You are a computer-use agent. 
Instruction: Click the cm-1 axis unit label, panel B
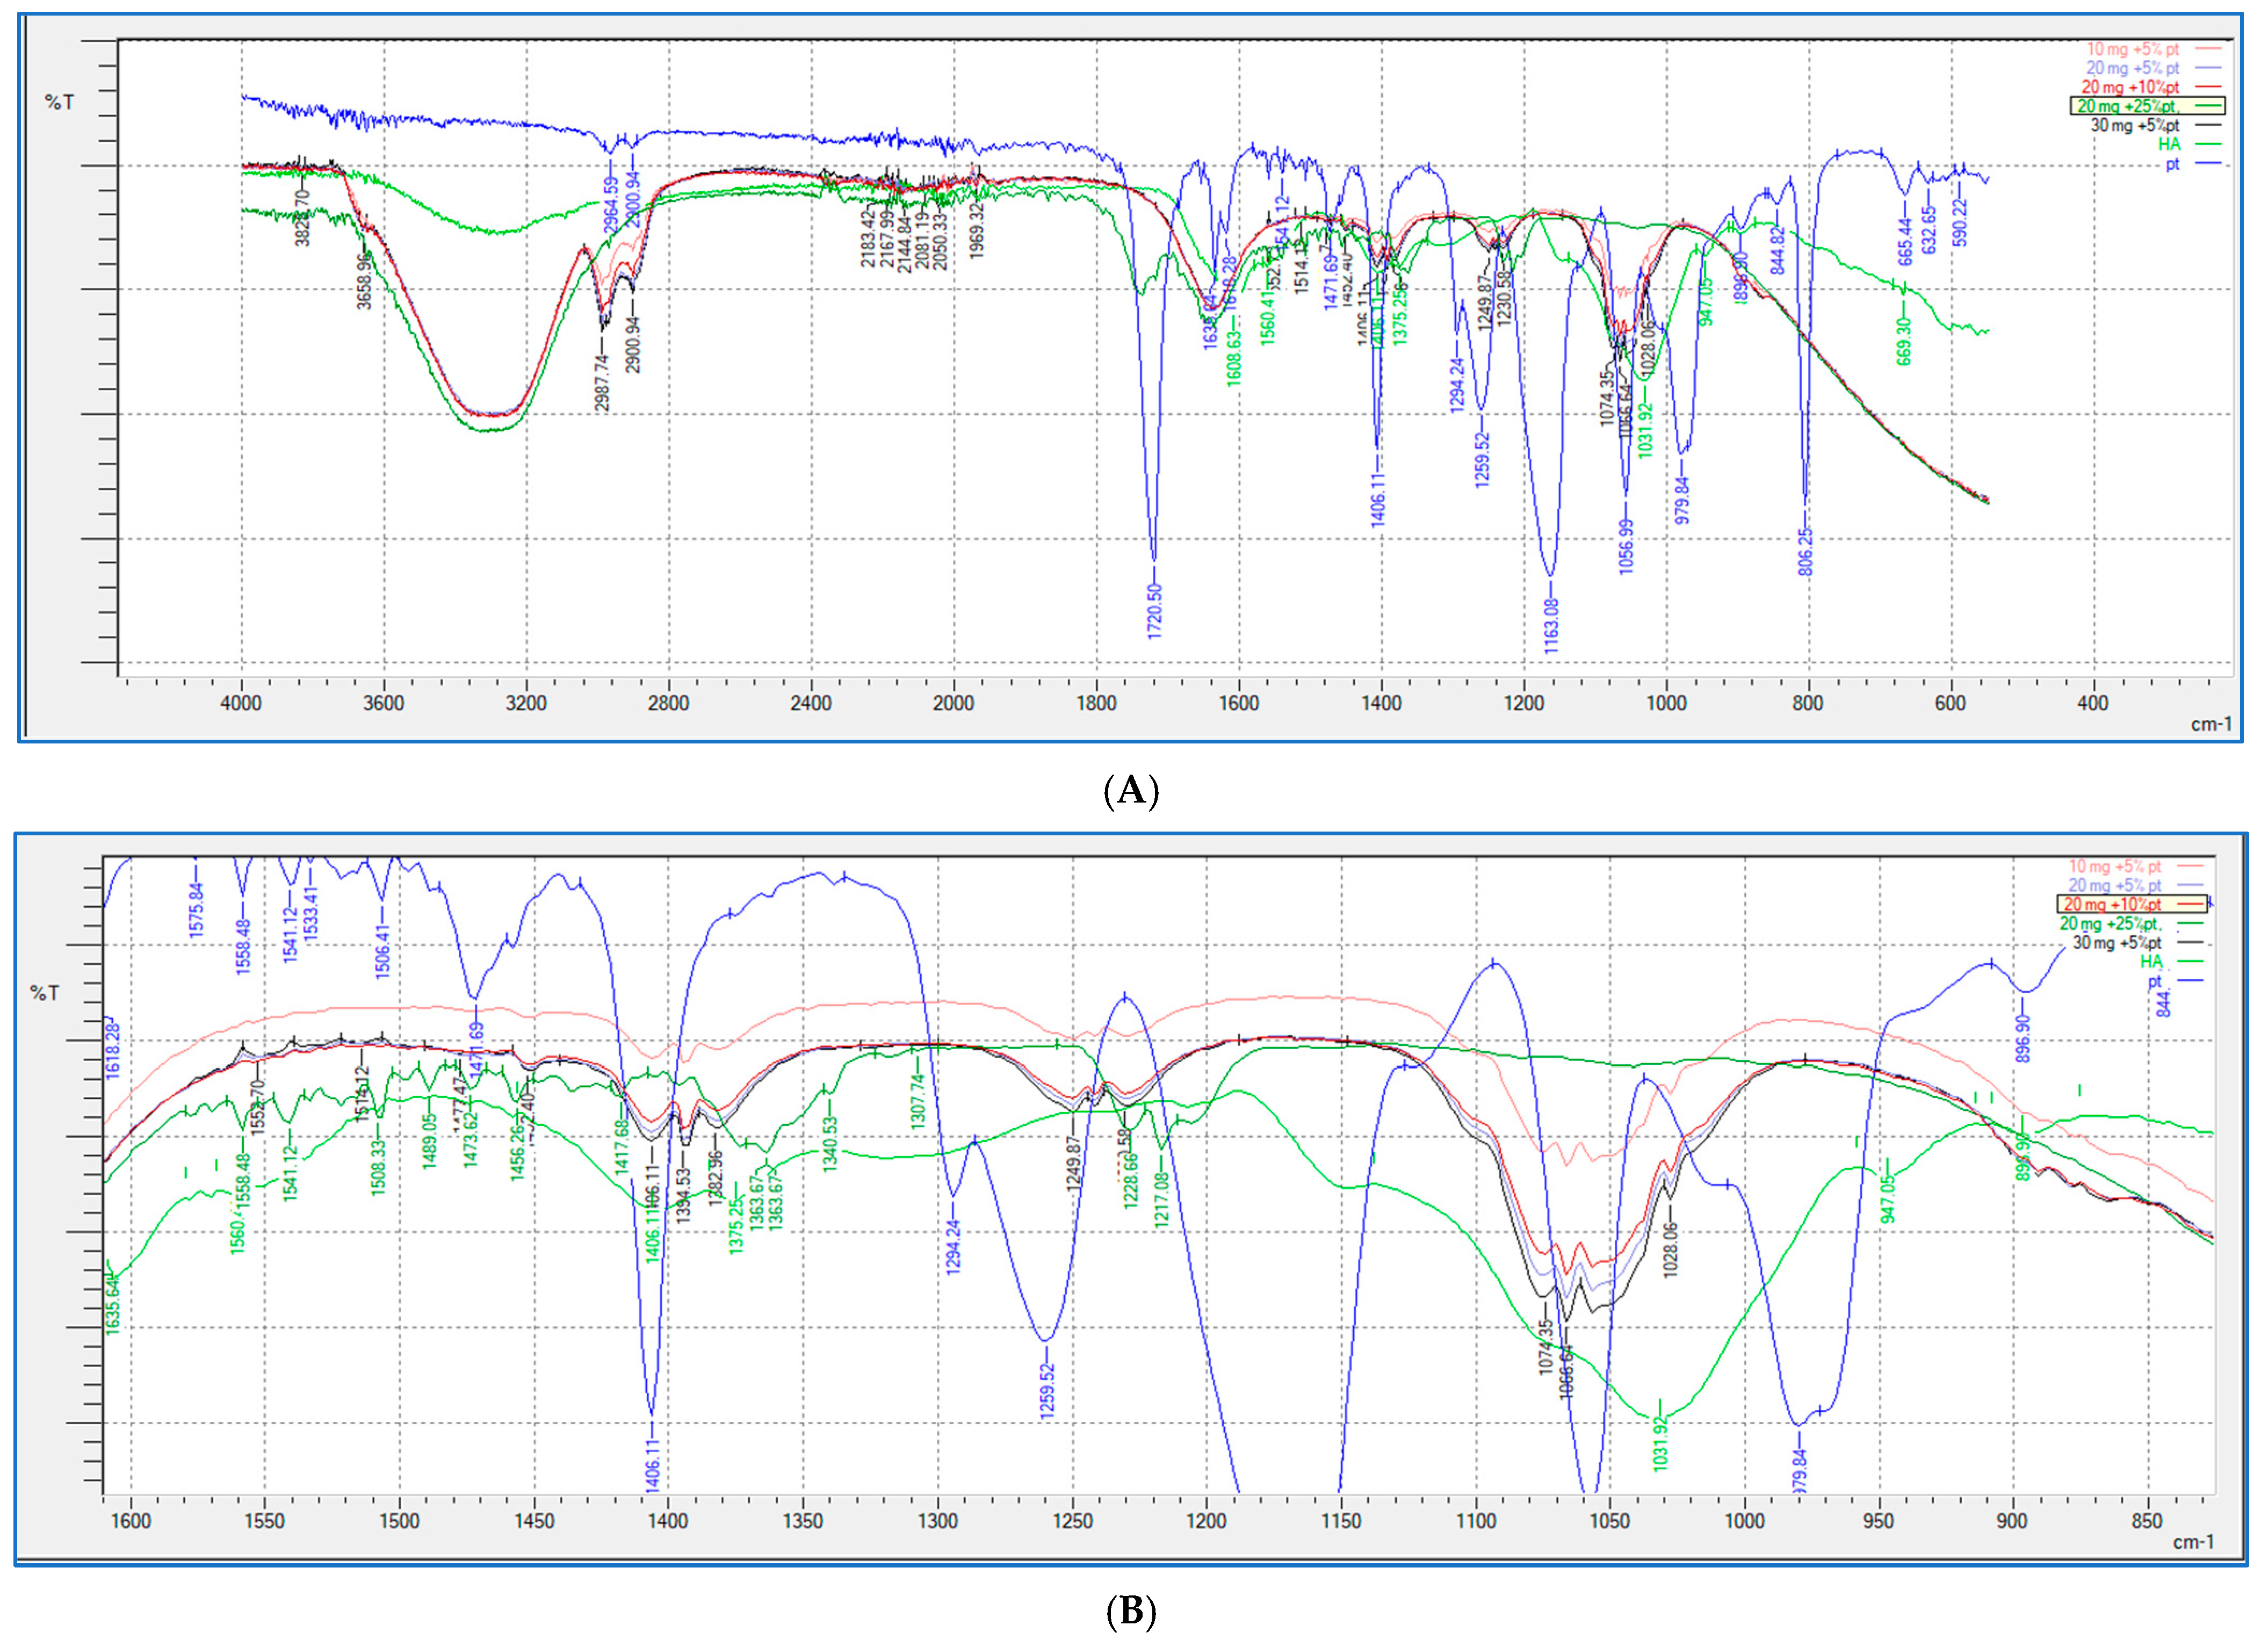pos(2193,1541)
